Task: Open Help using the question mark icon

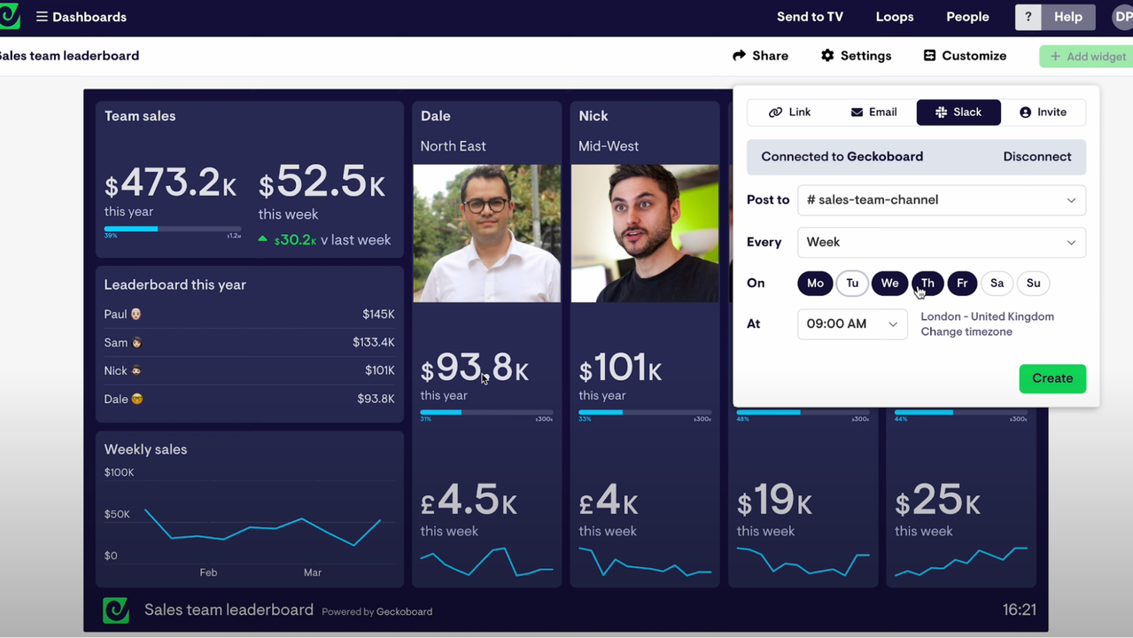Action: point(1028,17)
